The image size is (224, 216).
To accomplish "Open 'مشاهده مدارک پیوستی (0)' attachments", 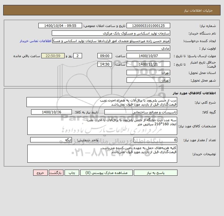I will (106, 173).
